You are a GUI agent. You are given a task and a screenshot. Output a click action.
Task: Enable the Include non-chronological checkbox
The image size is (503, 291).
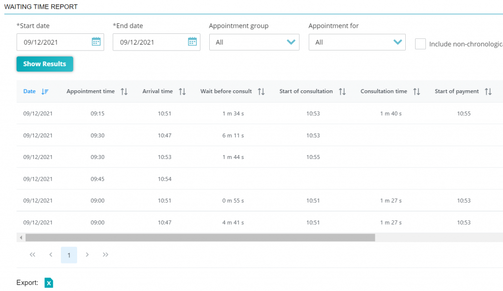click(420, 44)
